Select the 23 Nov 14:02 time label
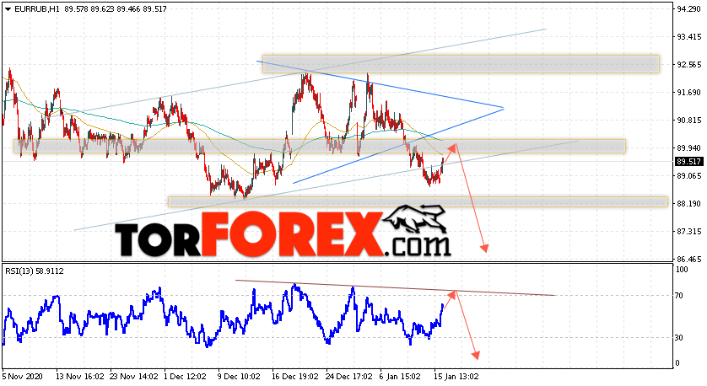Screen dimensions: 707x386 coord(134,376)
